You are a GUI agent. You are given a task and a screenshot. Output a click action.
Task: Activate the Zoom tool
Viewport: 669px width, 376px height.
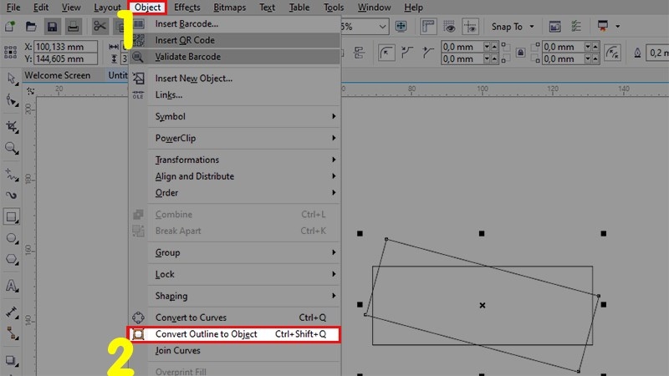[x=12, y=148]
